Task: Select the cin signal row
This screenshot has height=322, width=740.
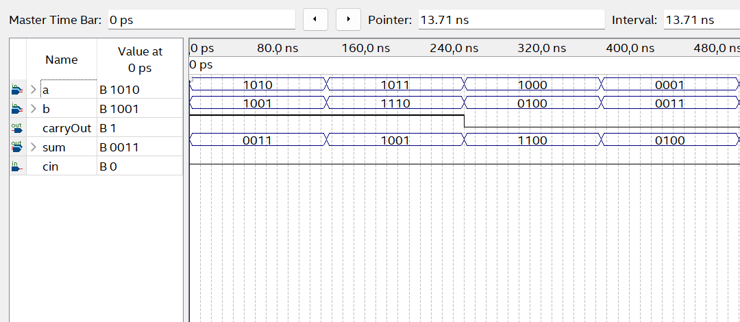Action: (x=49, y=166)
